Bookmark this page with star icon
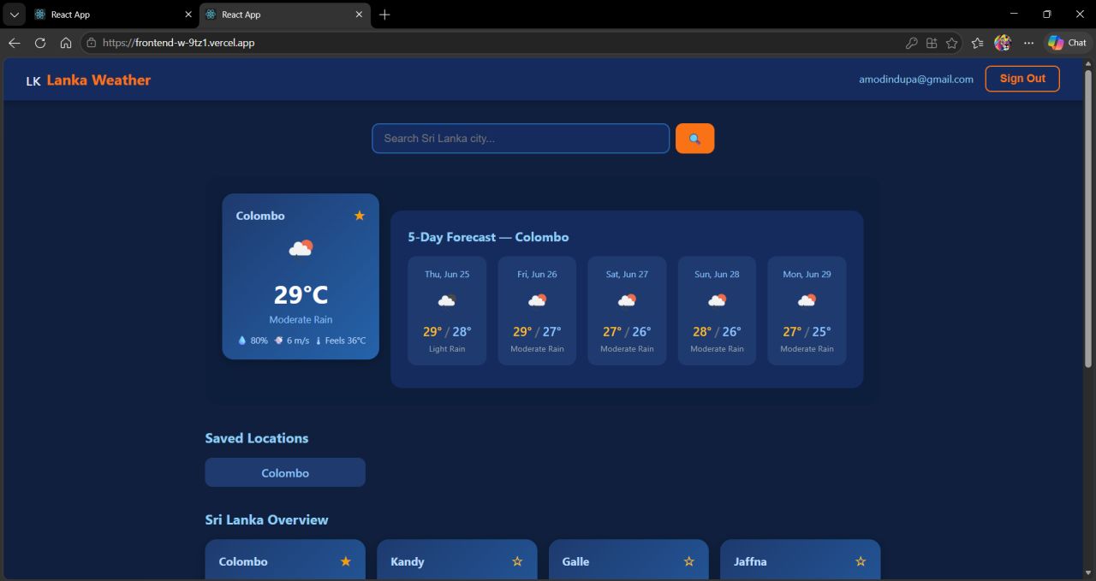The image size is (1096, 581). [x=952, y=43]
